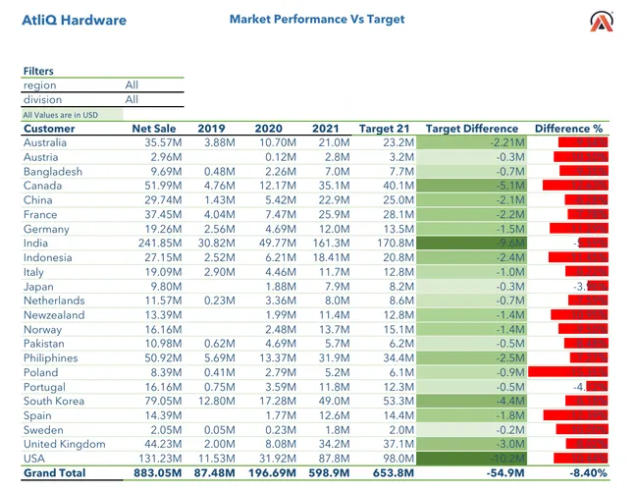Select the Spain customer row label
The image size is (638, 491).
pyautogui.click(x=37, y=415)
